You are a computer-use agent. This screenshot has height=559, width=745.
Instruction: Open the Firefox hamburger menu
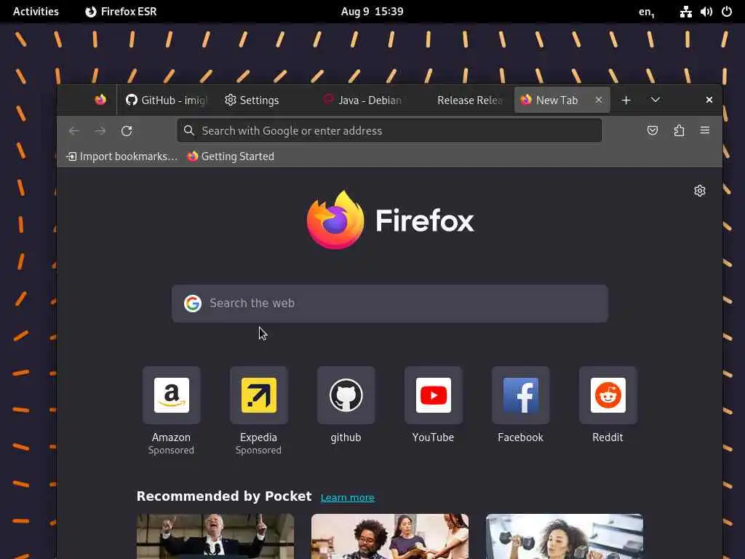[x=704, y=130]
